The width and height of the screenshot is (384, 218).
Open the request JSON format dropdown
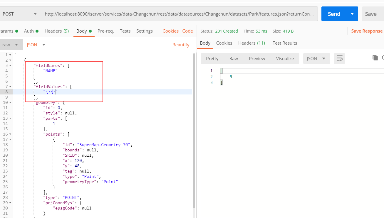click(36, 45)
